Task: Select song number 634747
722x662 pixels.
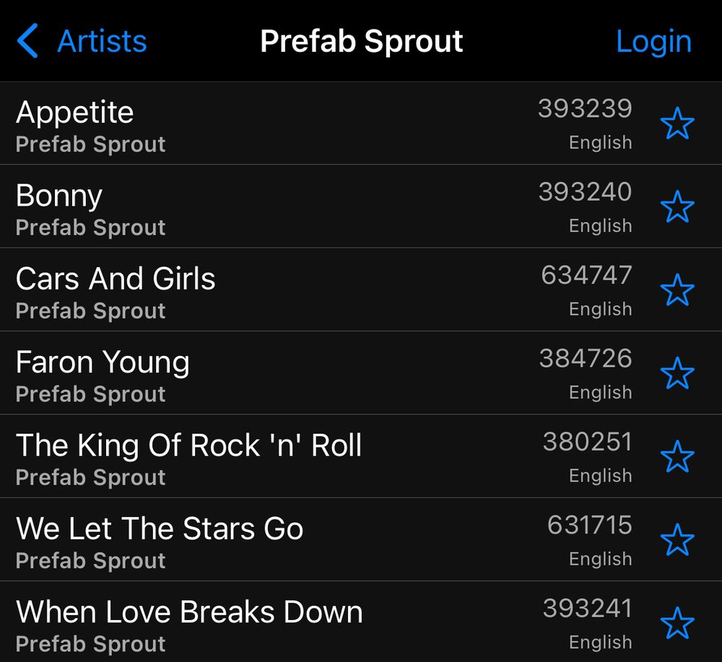Action: (289, 289)
